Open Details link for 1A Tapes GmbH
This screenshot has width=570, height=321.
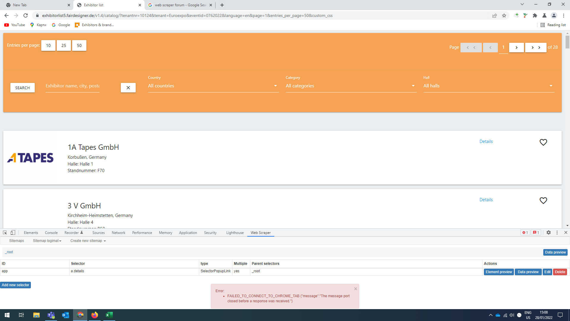click(486, 141)
